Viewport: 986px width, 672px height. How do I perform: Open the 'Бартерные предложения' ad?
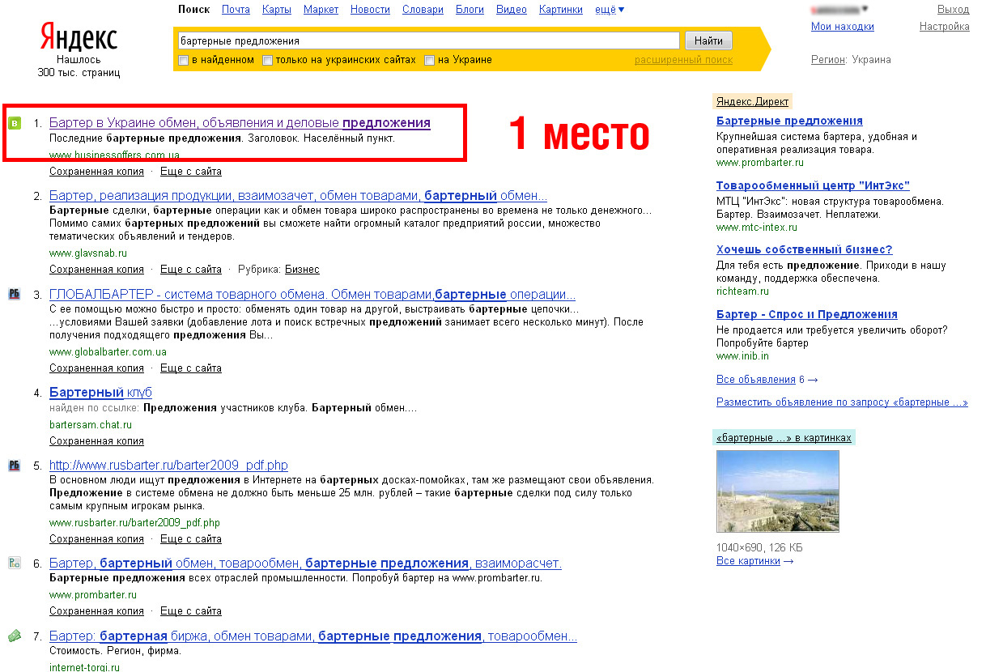coord(789,121)
